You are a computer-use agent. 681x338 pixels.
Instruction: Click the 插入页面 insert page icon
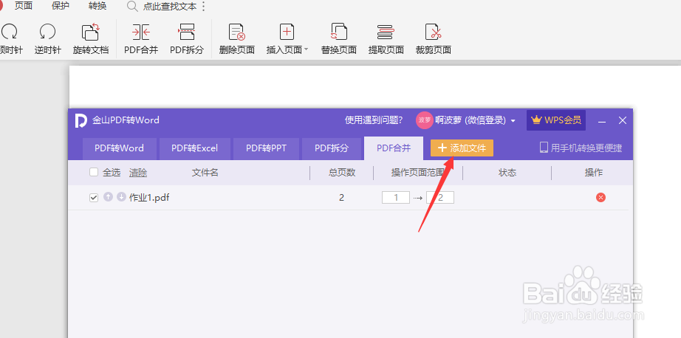(286, 32)
